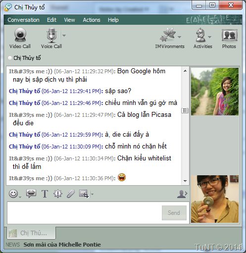The height and width of the screenshot is (253, 246).
Task: Open IMVironments maple leaf icon
Action: click(168, 35)
